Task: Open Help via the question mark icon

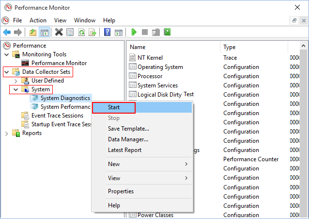Action: 108,32
